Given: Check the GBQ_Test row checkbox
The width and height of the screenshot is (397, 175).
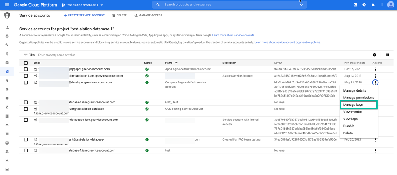Looking at the screenshot, I should 26,103.
